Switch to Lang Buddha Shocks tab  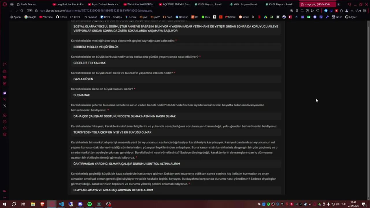click(x=68, y=4)
